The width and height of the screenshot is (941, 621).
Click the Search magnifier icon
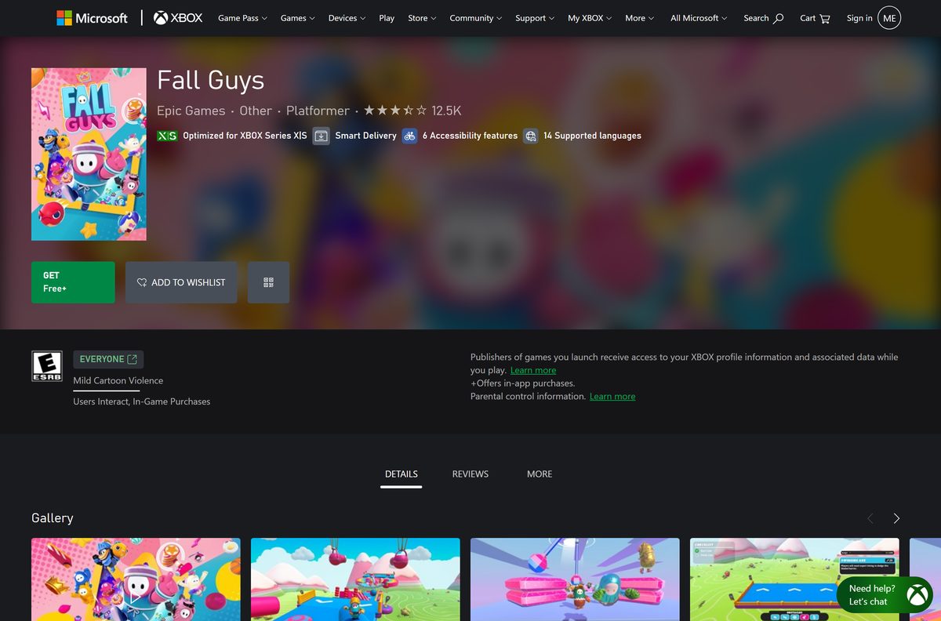click(778, 18)
